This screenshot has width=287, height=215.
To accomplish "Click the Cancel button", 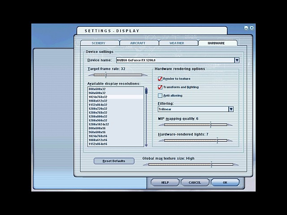I will (195, 182).
